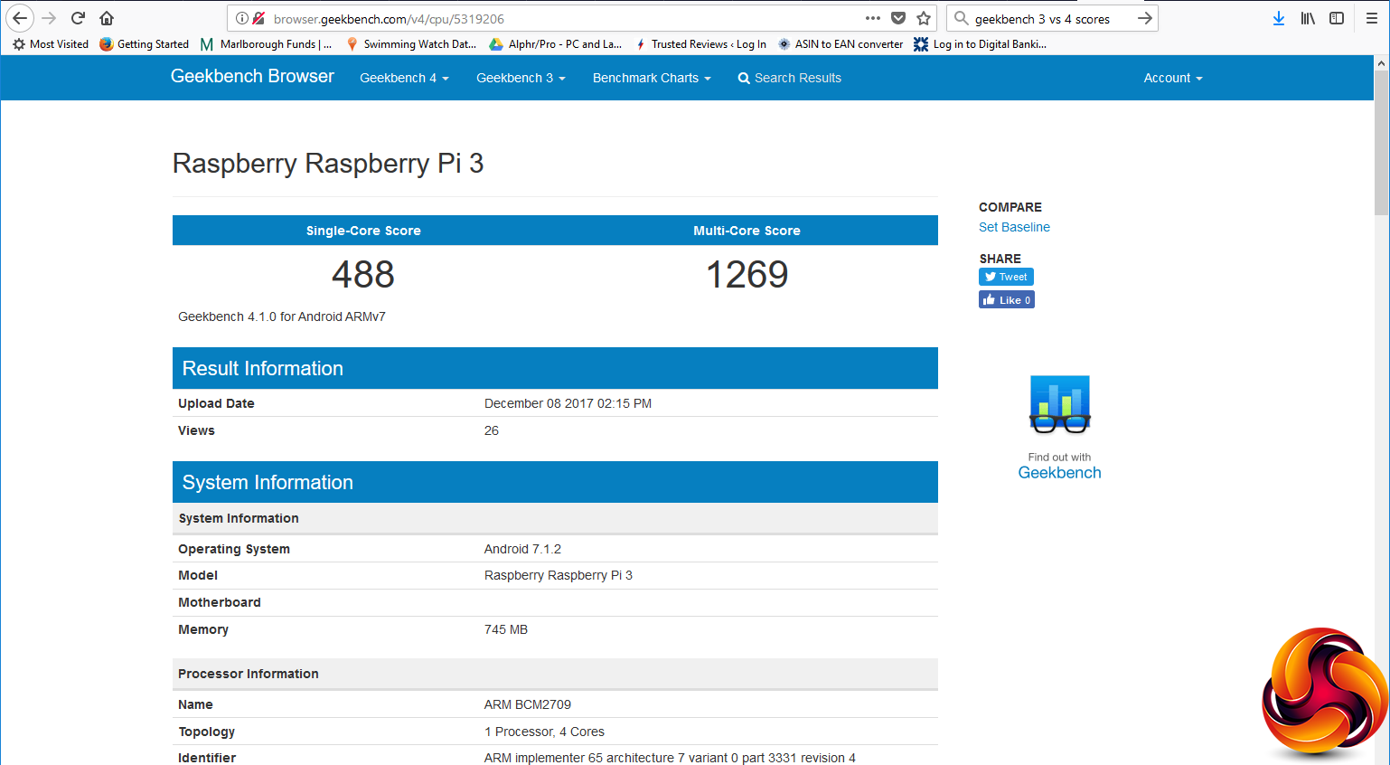Like this result on Facebook

click(x=1007, y=300)
